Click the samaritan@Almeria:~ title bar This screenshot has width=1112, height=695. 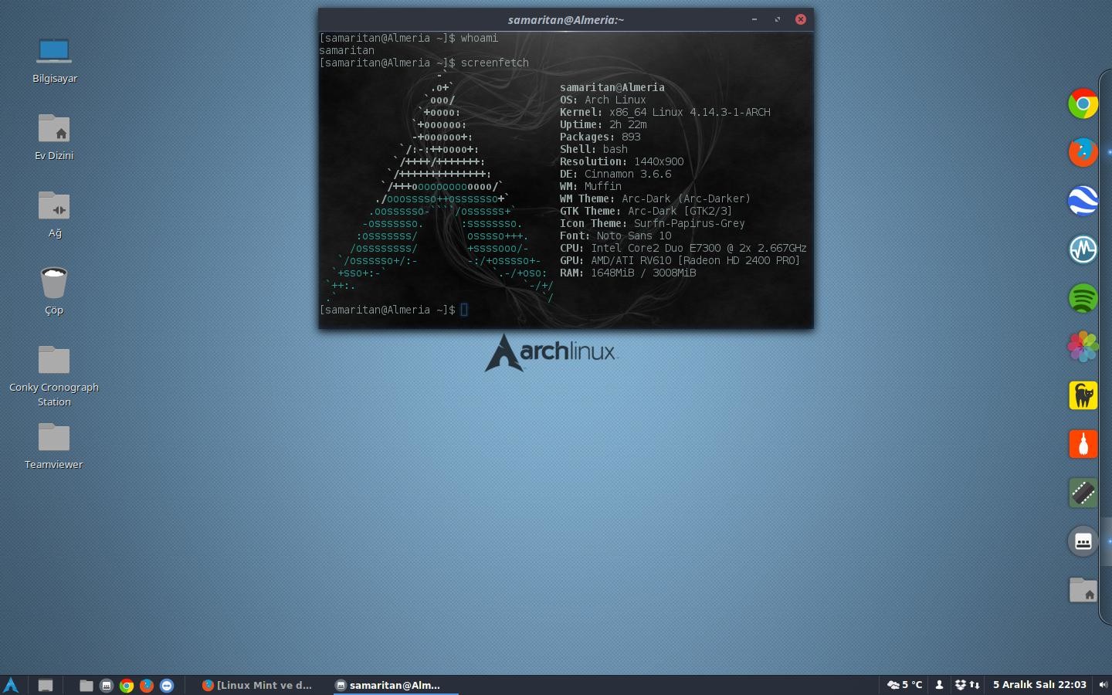[x=566, y=19]
